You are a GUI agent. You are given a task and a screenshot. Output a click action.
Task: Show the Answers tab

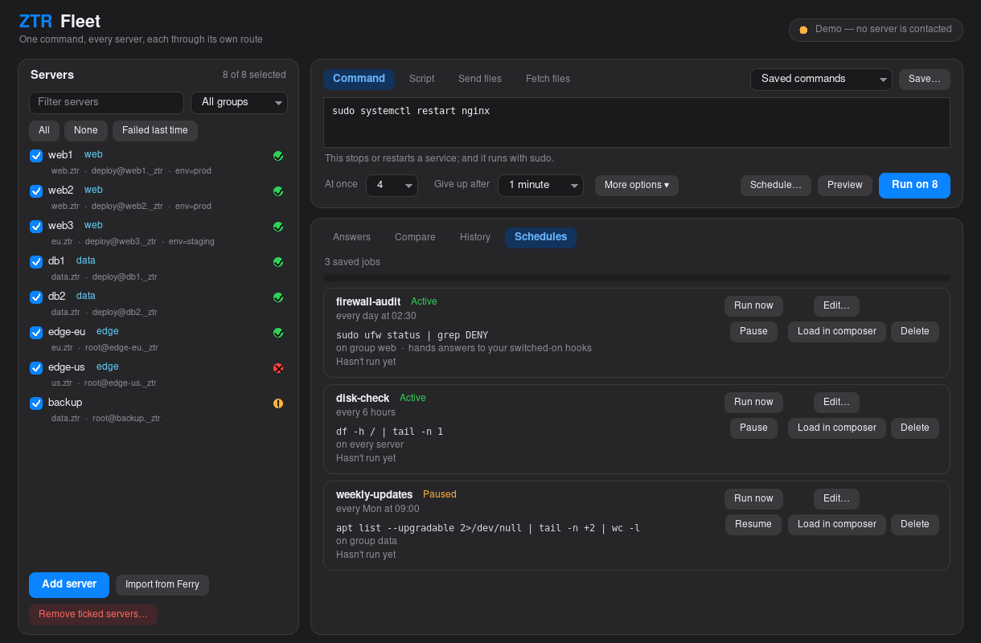[351, 237]
